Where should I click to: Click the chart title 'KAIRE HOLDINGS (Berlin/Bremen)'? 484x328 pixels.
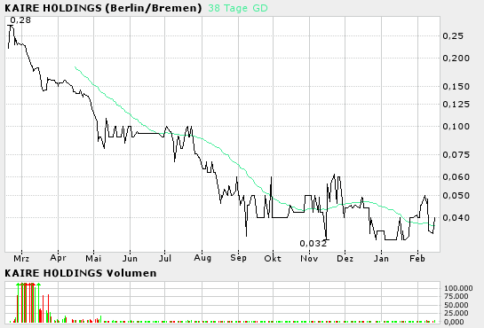[x=103, y=8]
